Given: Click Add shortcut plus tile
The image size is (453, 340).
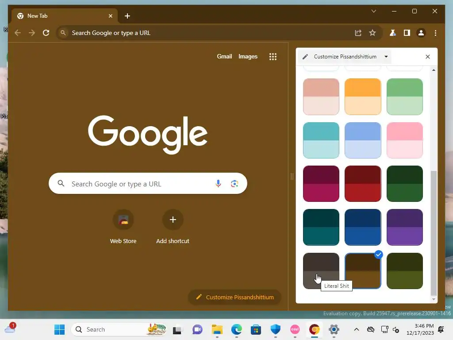Looking at the screenshot, I should click(173, 227).
